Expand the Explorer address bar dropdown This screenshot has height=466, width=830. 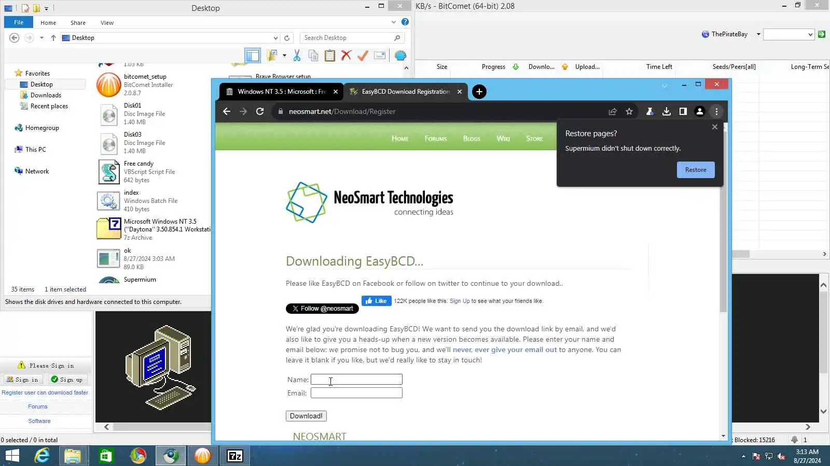275,38
